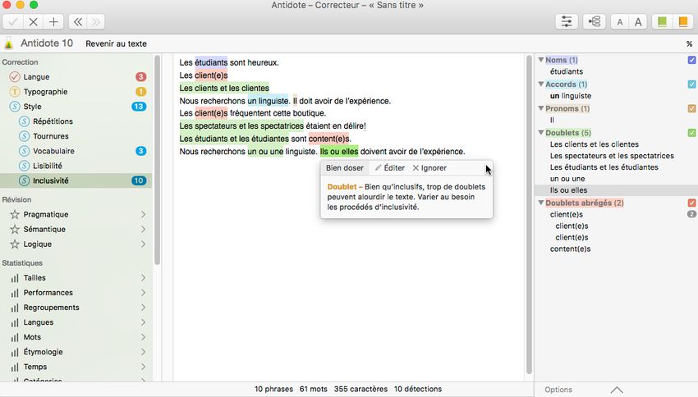
Task: Select the Langue correction view
Action: 76,77
